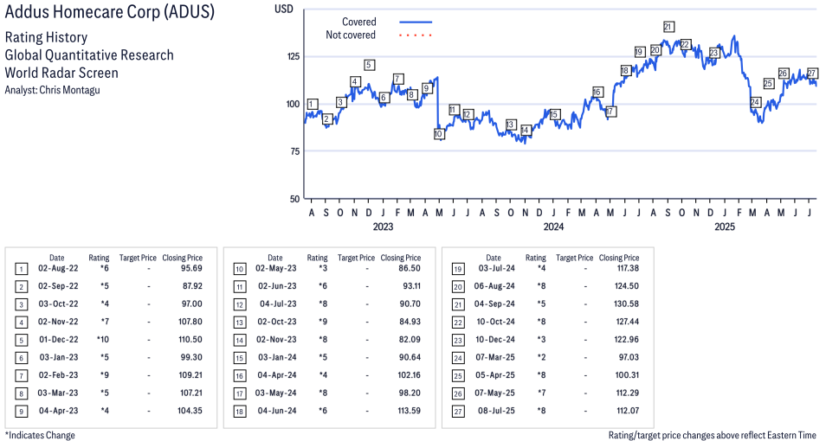The image size is (826, 441).
Task: Click chart marker 14 near November 2023
Action: (x=526, y=131)
